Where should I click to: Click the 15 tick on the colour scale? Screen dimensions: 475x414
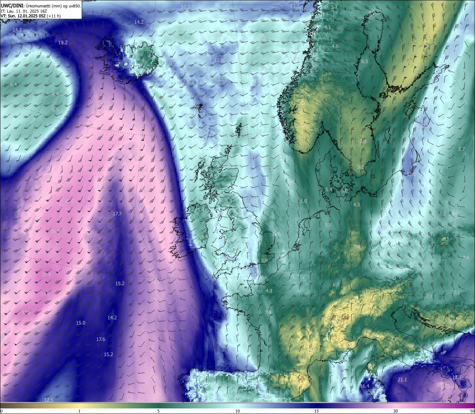point(317,411)
